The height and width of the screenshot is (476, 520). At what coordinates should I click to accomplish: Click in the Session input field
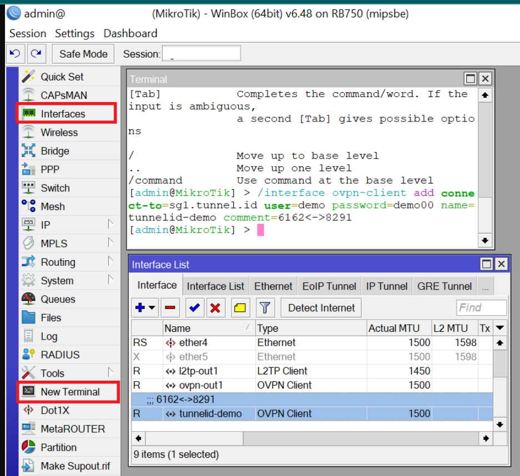pyautogui.click(x=201, y=53)
